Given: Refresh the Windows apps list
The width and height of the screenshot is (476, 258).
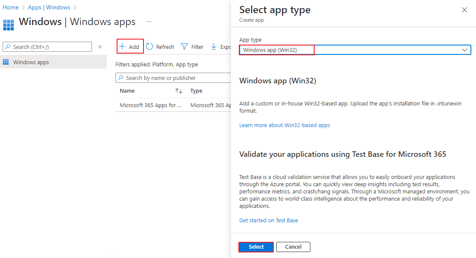Looking at the screenshot, I should click(x=160, y=47).
